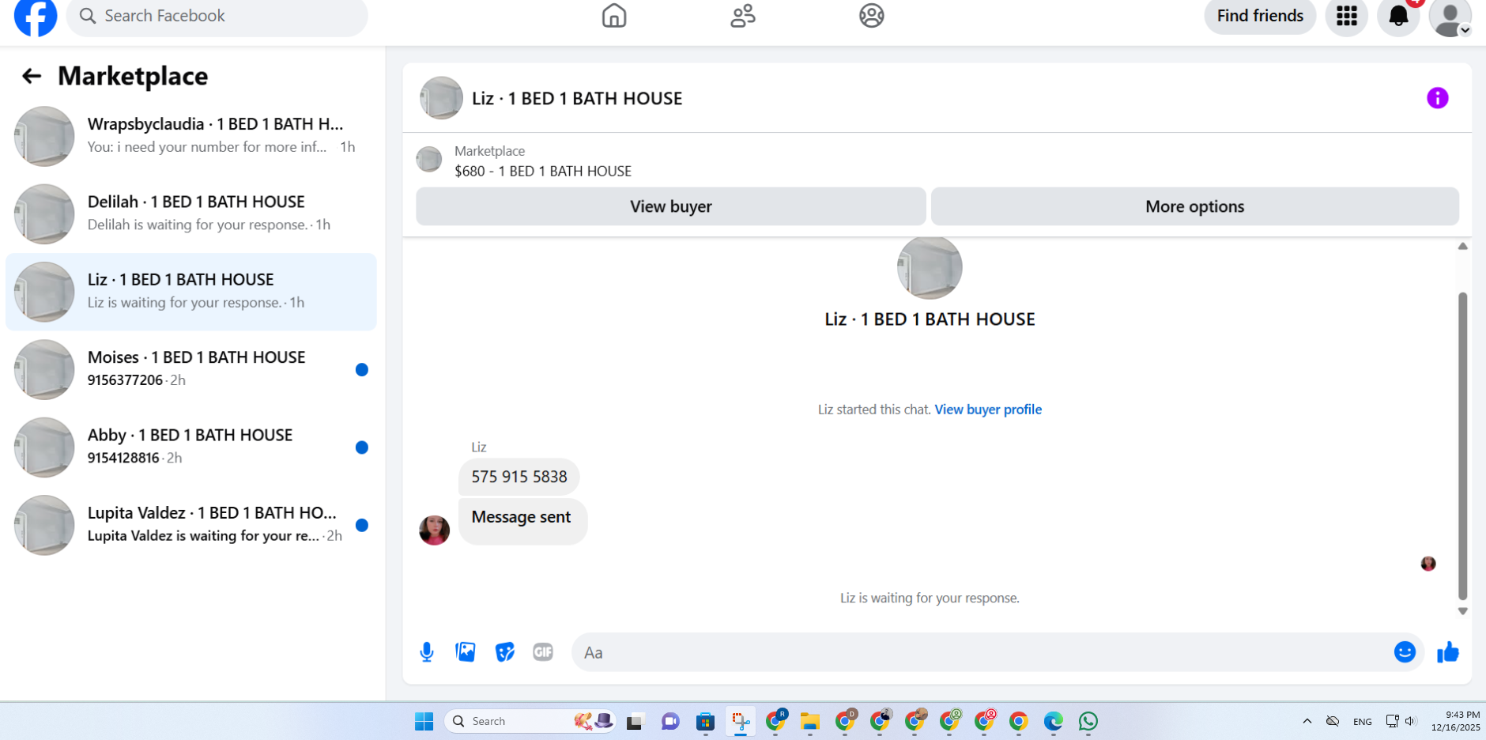
Task: Click the chat scrollbar down arrow
Action: point(1463,611)
